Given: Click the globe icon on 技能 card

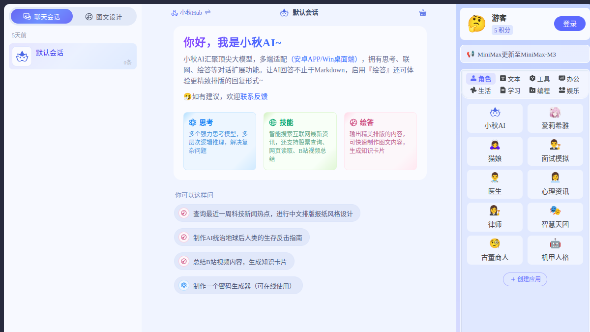Looking at the screenshot, I should tap(273, 122).
